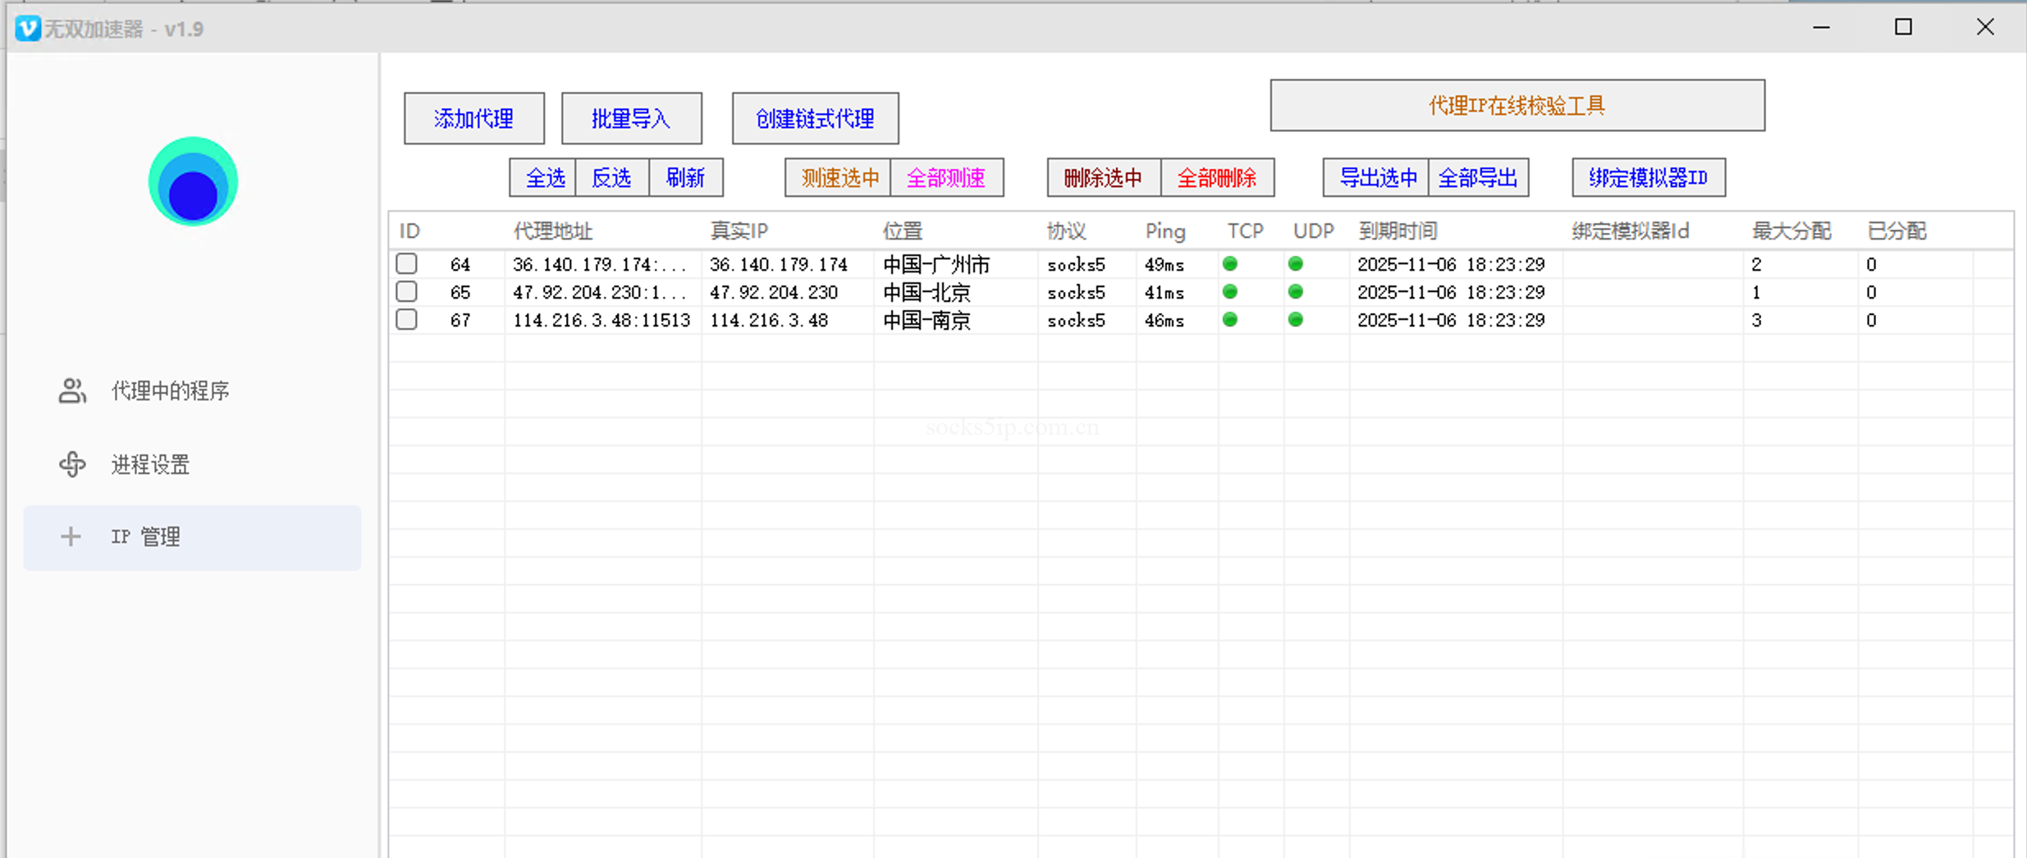2027x858 pixels.
Task: Switch to the IP 管理 sidebar section
Action: (x=145, y=537)
